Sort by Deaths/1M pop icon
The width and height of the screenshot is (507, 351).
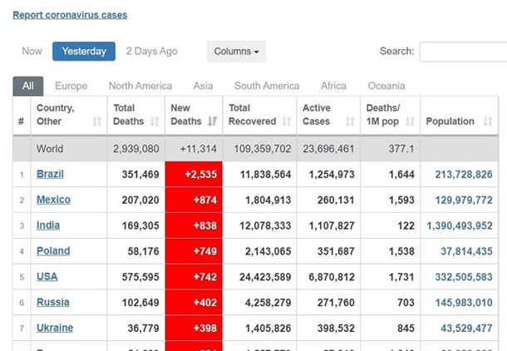410,121
